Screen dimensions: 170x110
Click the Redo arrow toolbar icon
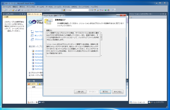36,10
